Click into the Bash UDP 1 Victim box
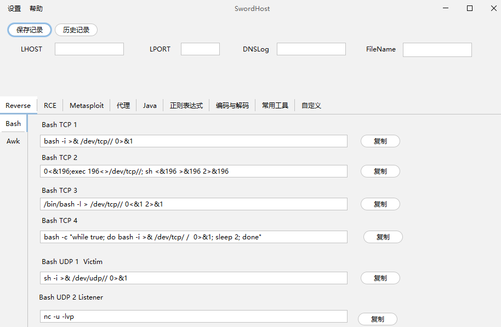 point(193,278)
